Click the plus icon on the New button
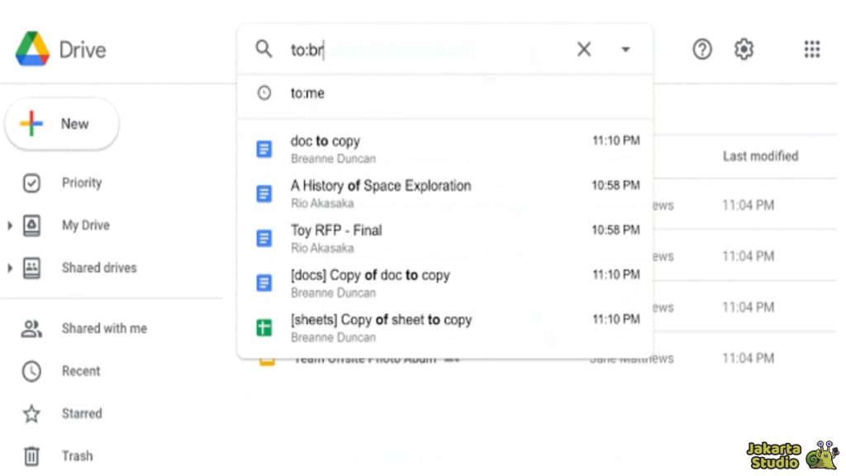The image size is (846, 476). (x=31, y=124)
